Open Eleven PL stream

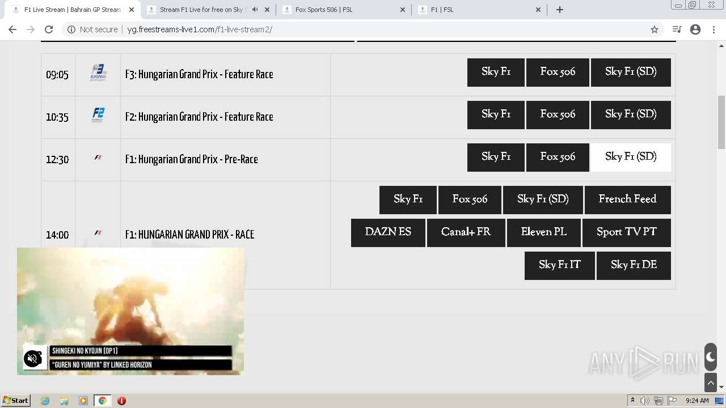[x=544, y=232]
